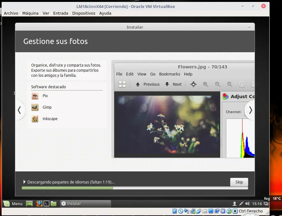Click the Adjust Colors RGB balls icon
The width and height of the screenshot is (282, 216).
[225, 97]
